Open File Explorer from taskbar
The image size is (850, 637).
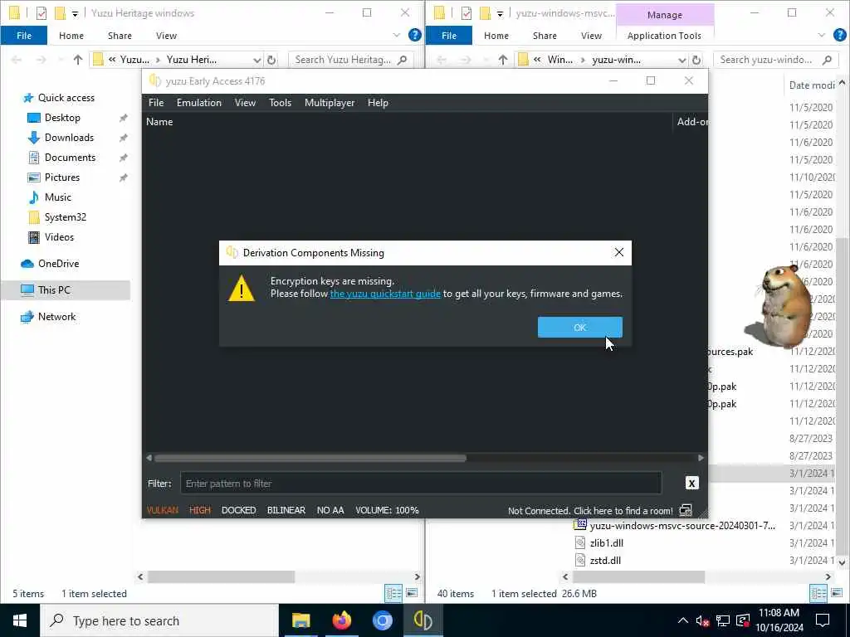300,620
